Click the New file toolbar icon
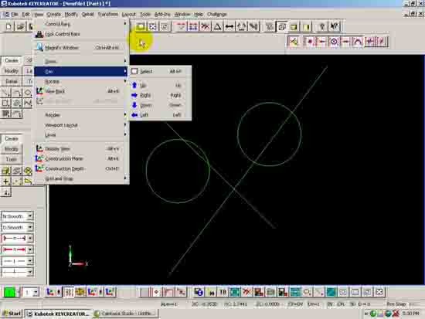 8,26
